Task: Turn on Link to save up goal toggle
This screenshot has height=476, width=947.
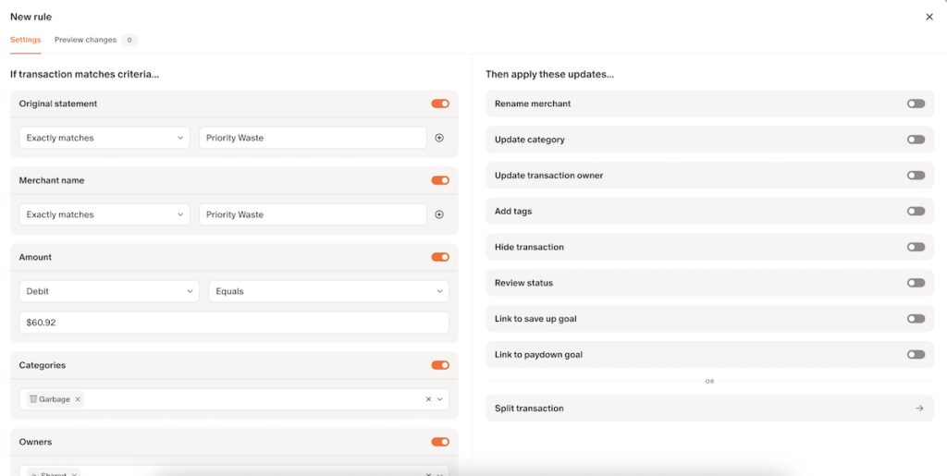Action: tap(916, 319)
